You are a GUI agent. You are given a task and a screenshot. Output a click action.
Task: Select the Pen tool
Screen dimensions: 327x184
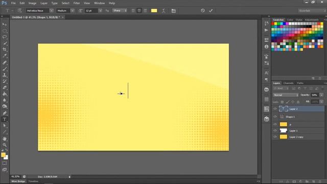pyautogui.click(x=5, y=113)
